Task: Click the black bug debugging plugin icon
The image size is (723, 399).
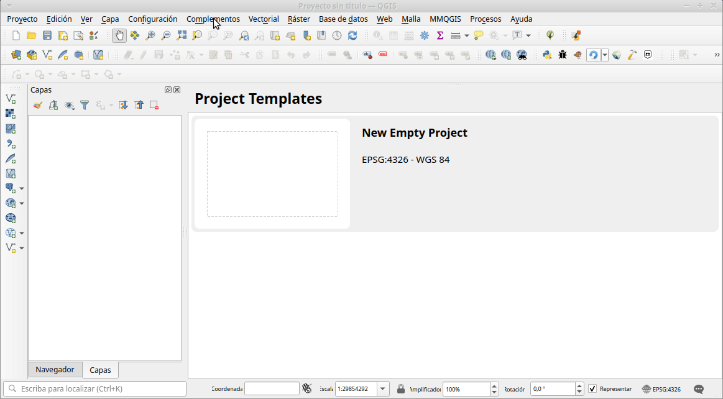Action: coord(563,55)
